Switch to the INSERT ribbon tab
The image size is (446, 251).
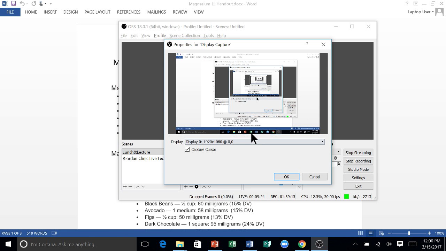(50, 12)
